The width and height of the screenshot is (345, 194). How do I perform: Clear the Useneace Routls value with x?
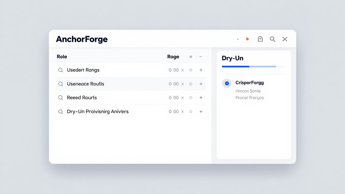tap(182, 84)
